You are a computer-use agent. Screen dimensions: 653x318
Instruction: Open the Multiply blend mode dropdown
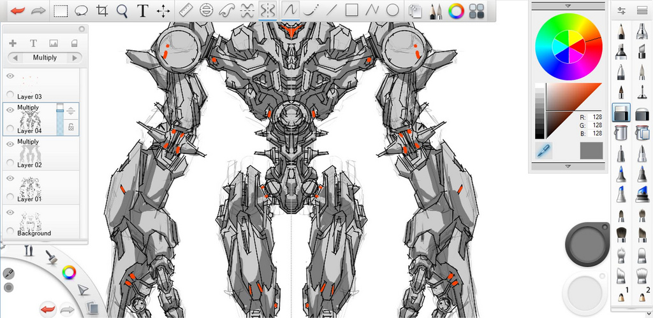point(45,58)
